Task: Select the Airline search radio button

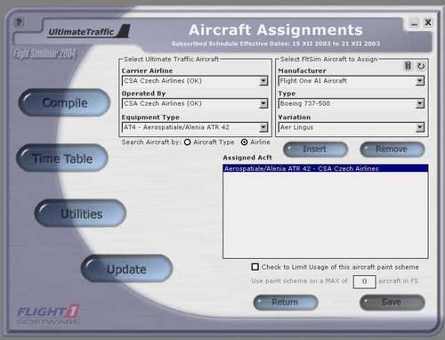Action: [x=244, y=142]
